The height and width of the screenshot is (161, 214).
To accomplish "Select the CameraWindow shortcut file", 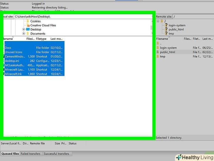I will click(34, 57).
